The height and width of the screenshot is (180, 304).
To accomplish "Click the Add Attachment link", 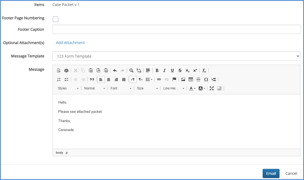I will pyautogui.click(x=70, y=43).
